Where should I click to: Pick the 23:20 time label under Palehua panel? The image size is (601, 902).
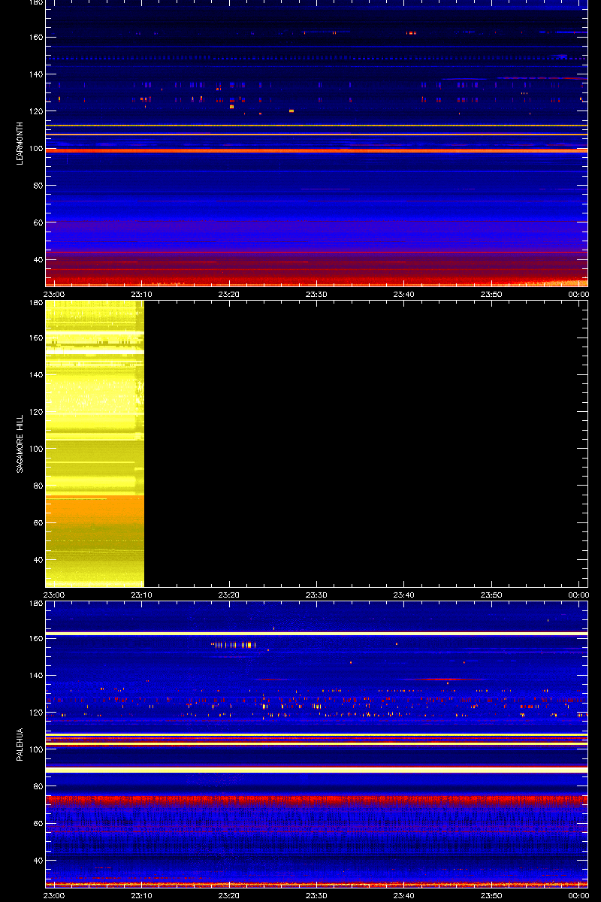(229, 896)
